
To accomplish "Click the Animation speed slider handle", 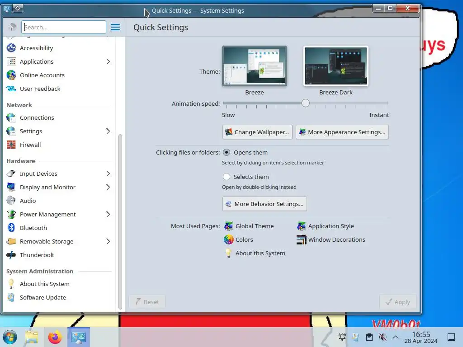I will click(x=306, y=103).
